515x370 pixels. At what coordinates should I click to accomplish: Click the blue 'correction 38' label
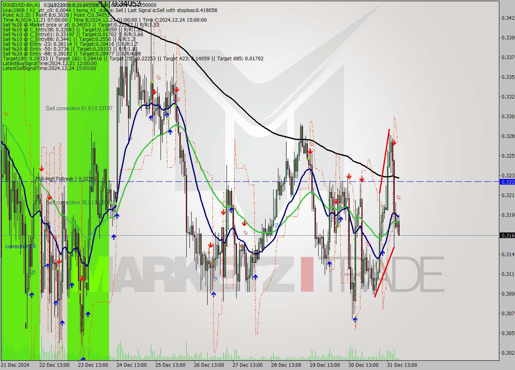[x=21, y=246]
